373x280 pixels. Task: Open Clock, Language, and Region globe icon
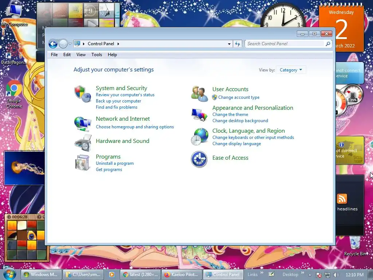[199, 137]
